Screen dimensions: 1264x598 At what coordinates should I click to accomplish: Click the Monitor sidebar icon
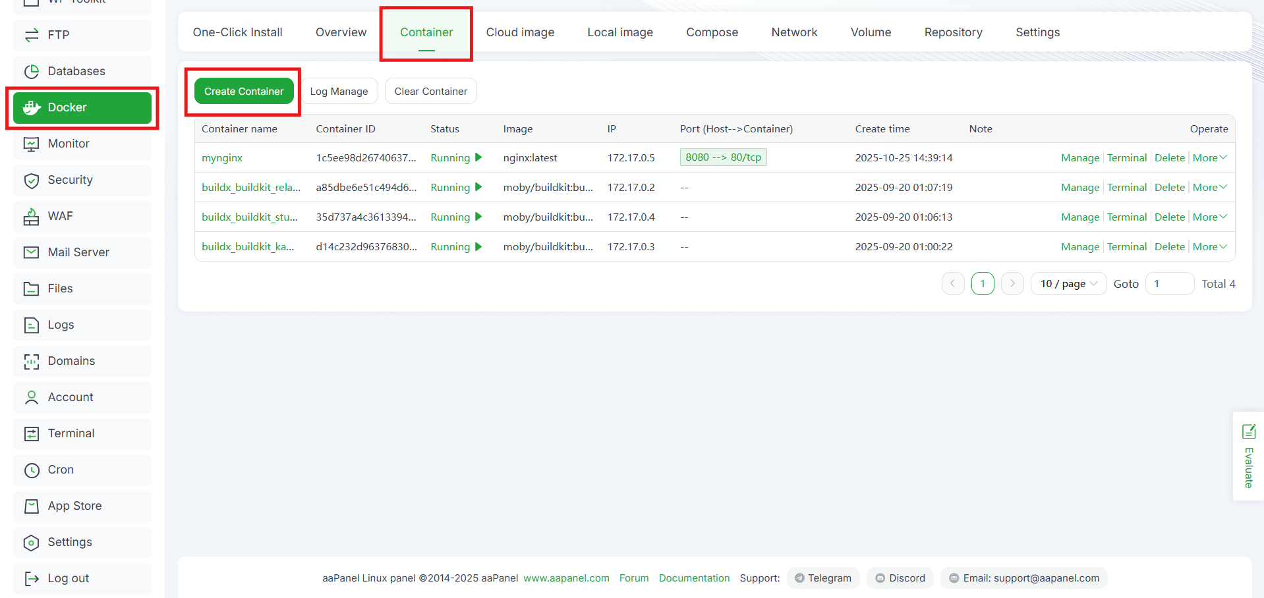coord(32,144)
